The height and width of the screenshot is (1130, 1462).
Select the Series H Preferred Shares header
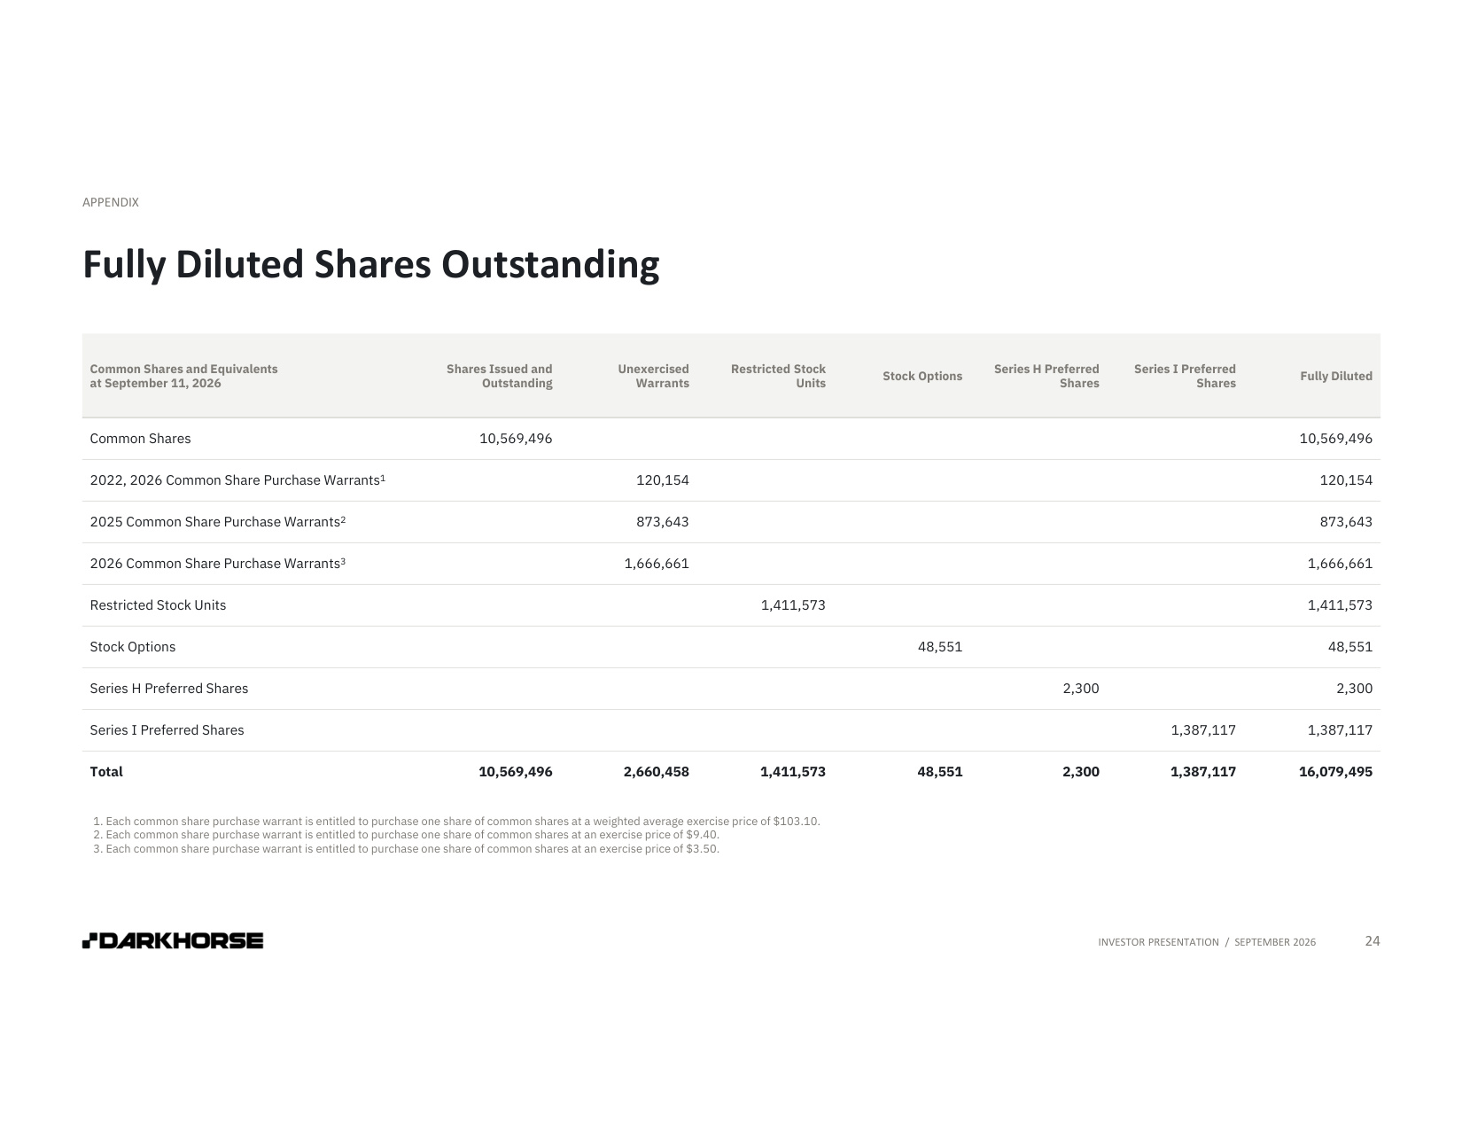coord(1046,376)
